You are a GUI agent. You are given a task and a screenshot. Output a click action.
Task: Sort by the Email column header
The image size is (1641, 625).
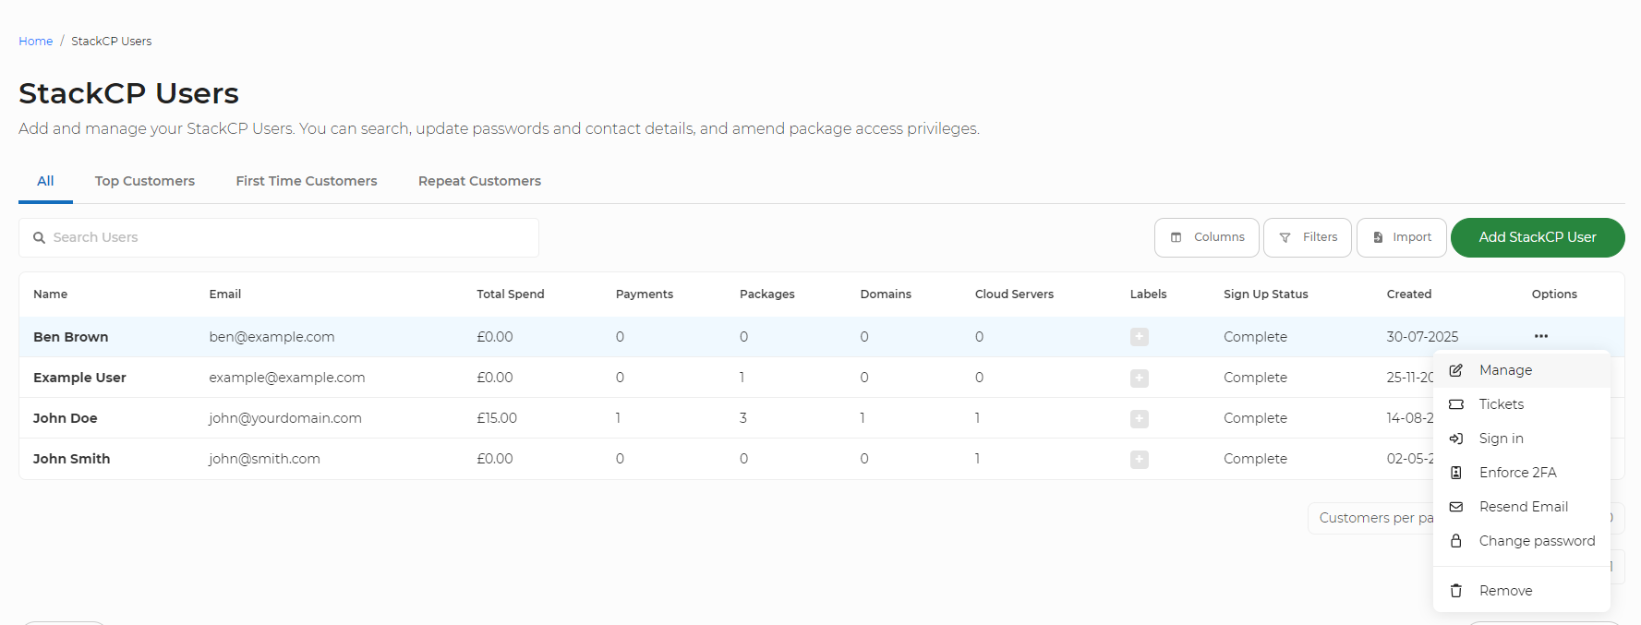(x=225, y=294)
